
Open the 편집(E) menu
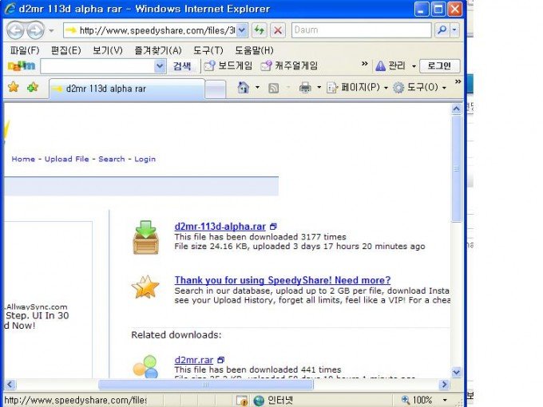coord(65,50)
